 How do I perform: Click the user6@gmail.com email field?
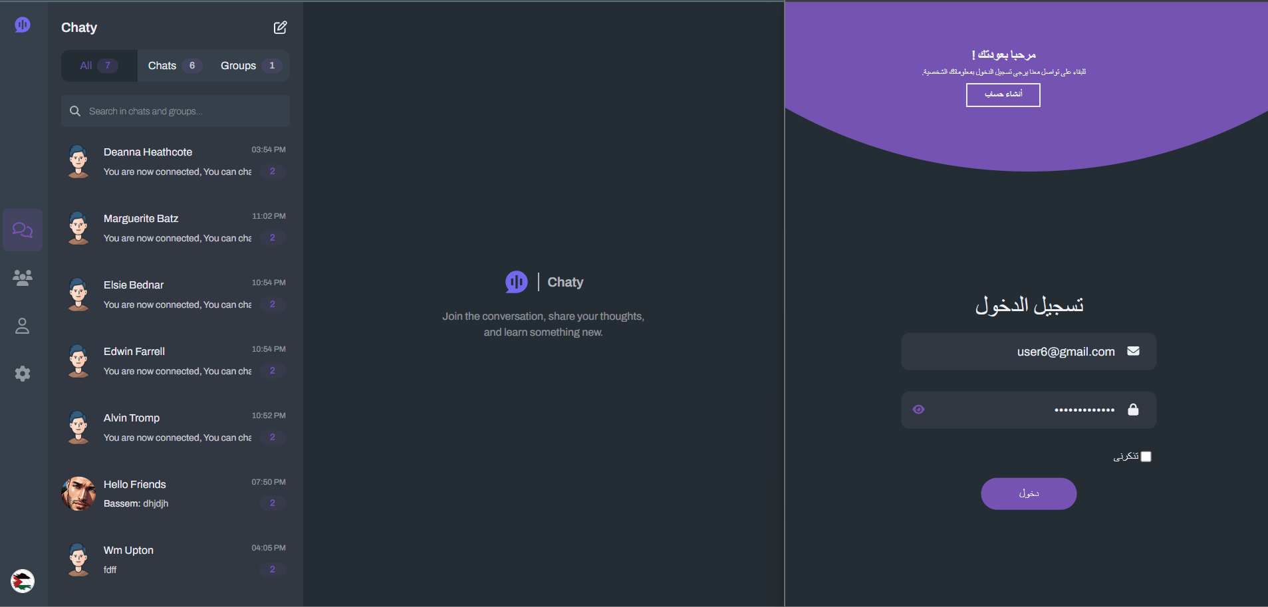click(x=1029, y=352)
